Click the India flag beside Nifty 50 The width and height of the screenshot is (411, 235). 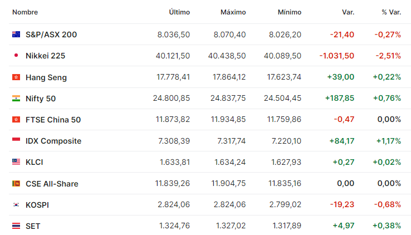[16, 98]
